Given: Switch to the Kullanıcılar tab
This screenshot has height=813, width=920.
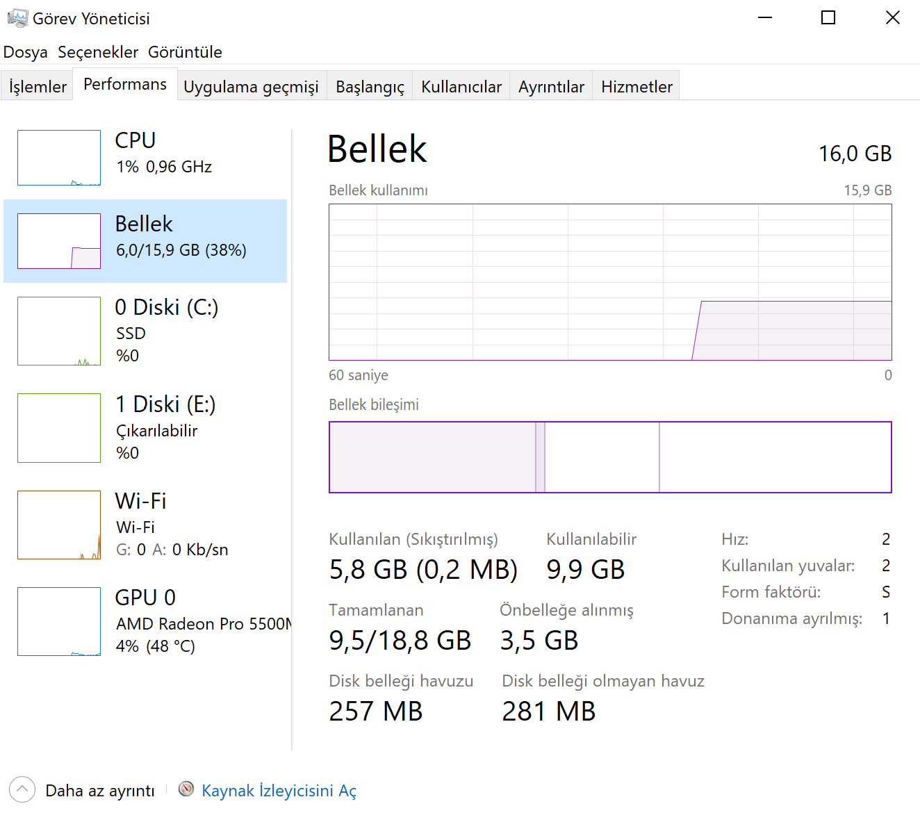Looking at the screenshot, I should click(461, 85).
